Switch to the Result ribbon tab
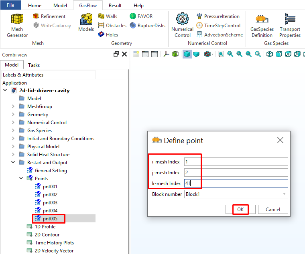The width and height of the screenshot is (305, 254). 115,6
